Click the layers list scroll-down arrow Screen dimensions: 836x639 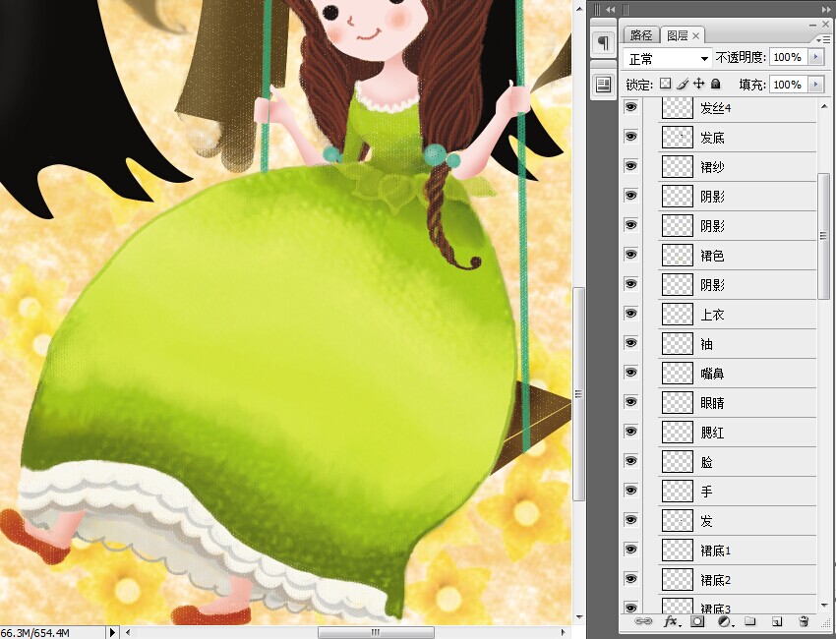[x=824, y=606]
